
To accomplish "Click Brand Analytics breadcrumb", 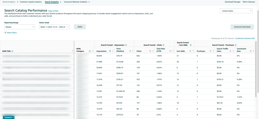I will 9,2.
